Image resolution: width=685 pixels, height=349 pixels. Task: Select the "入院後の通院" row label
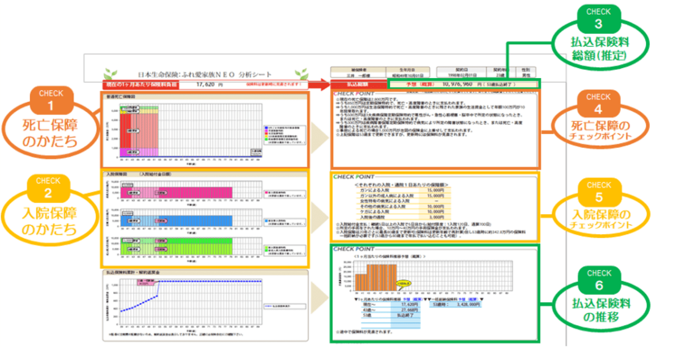coord(373,217)
